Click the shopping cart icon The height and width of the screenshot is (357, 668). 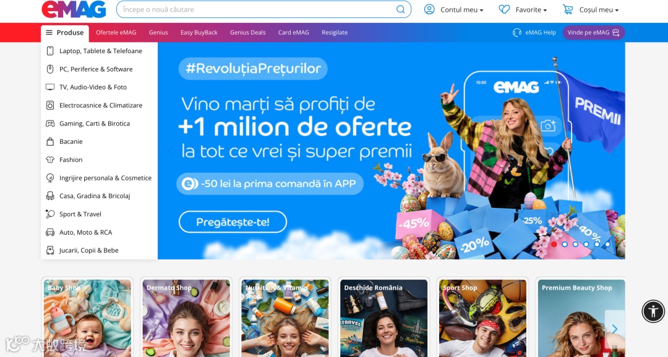[568, 9]
